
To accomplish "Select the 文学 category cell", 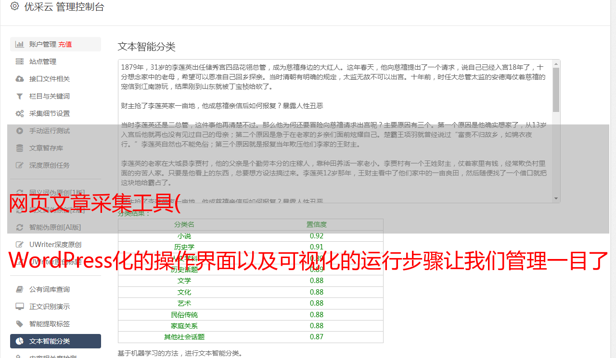I will click(x=184, y=281).
